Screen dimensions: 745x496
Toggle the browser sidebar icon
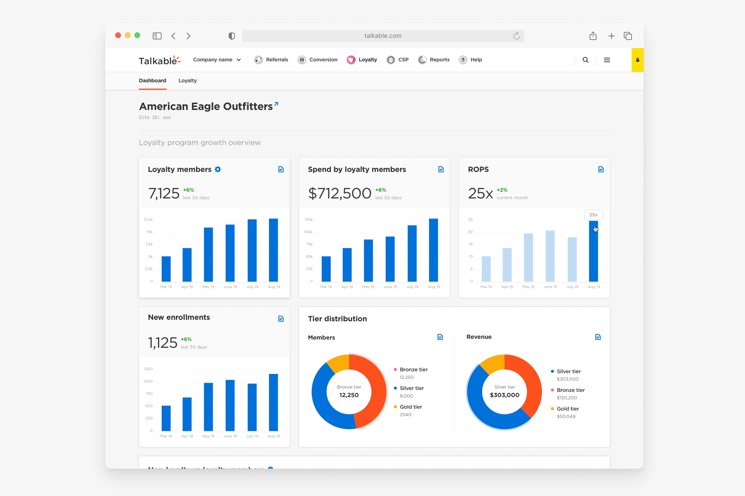pyautogui.click(x=157, y=36)
